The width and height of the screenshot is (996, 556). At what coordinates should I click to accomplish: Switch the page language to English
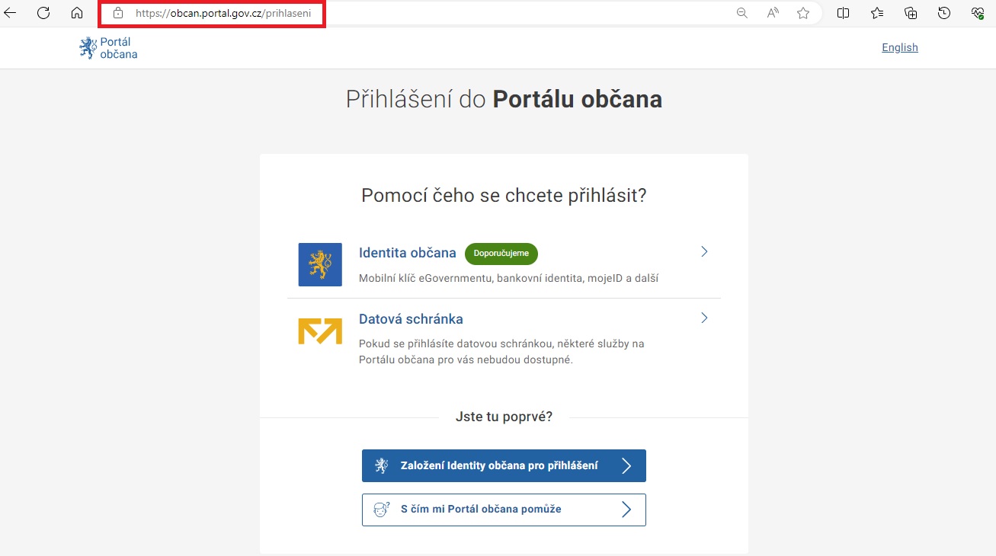[x=899, y=47]
